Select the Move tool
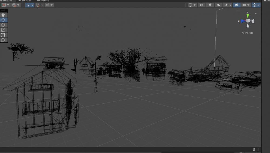Image resolution: width=270 pixels, height=153 pixels. (3, 20)
